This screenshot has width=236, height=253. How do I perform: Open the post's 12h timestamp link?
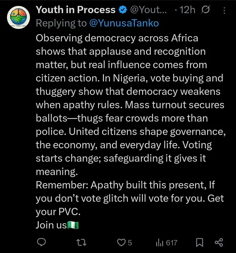[187, 10]
